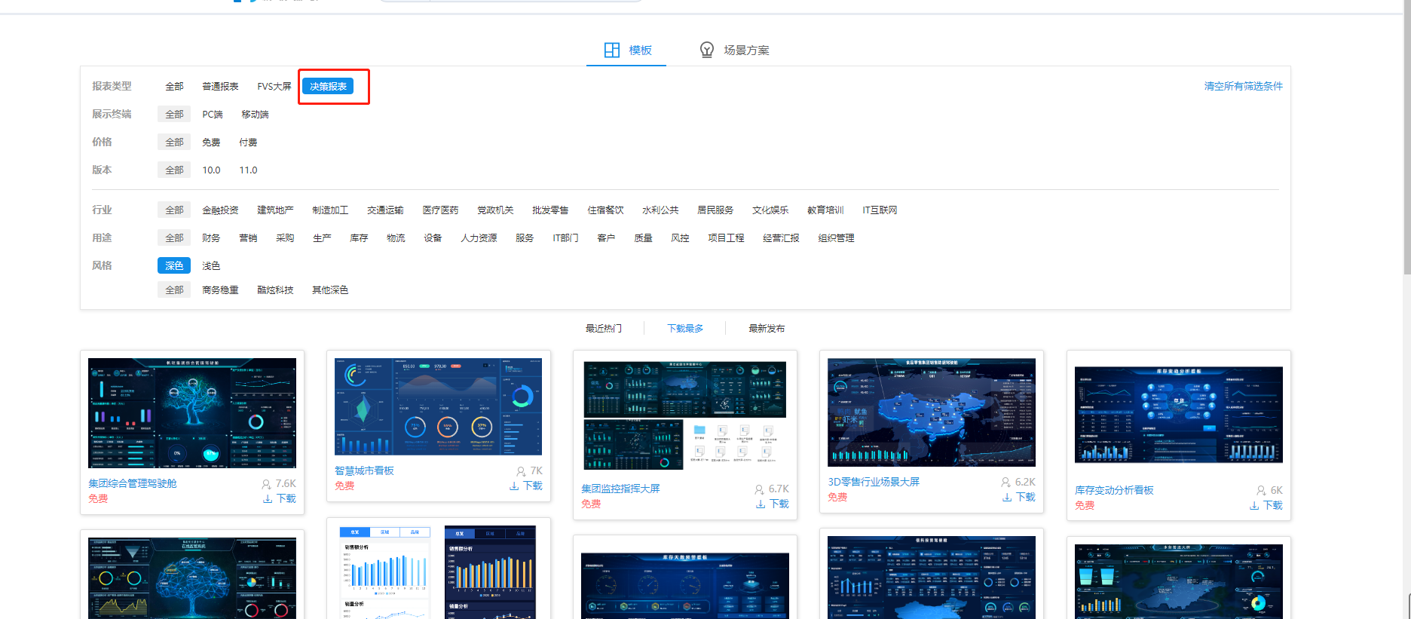This screenshot has width=1411, height=619.
Task: Open 集团综合管理驾驶舱 title link
Action: (x=132, y=483)
